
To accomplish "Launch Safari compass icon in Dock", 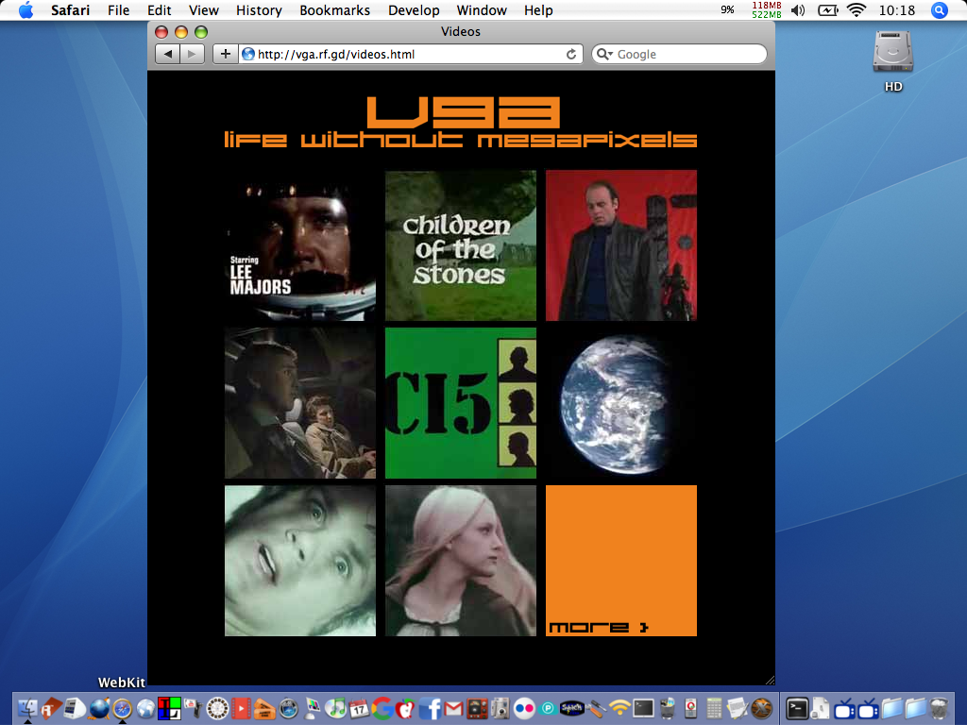I will [x=122, y=708].
